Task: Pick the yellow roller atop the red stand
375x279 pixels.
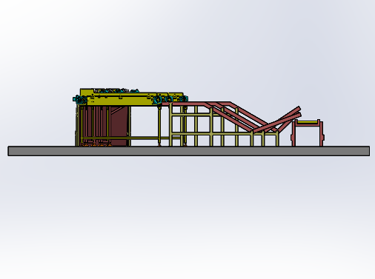Action: pos(308,122)
